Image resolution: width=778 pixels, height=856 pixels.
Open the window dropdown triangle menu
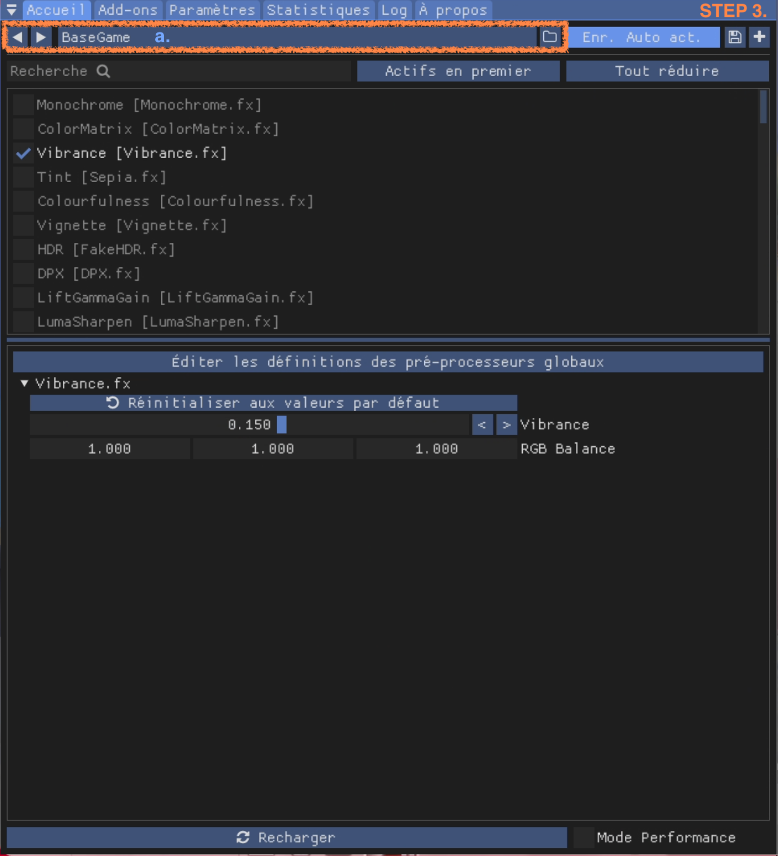coord(11,10)
